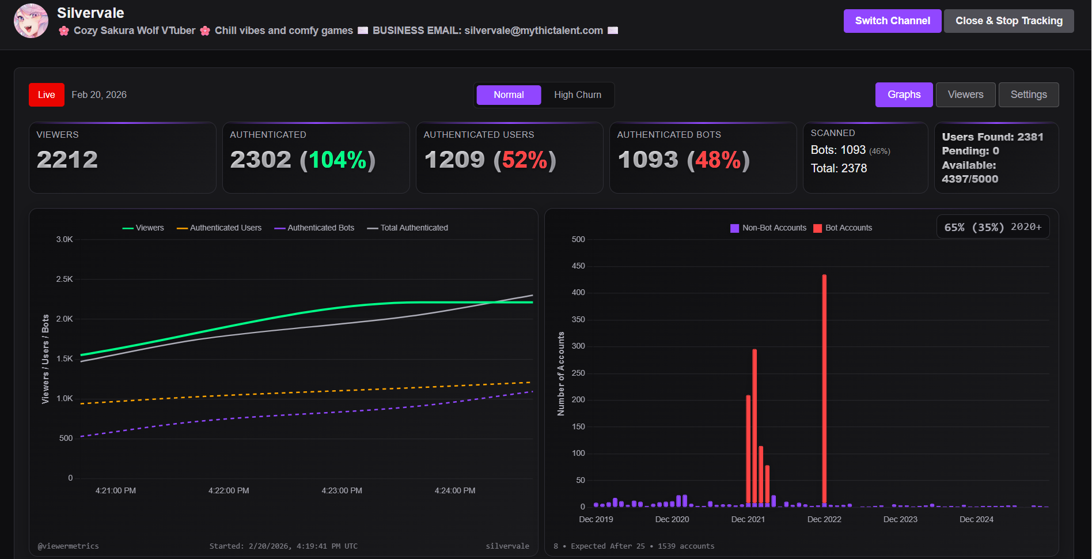Toggle Authenticated Users legend series
The width and height of the screenshot is (1092, 559).
tap(219, 228)
